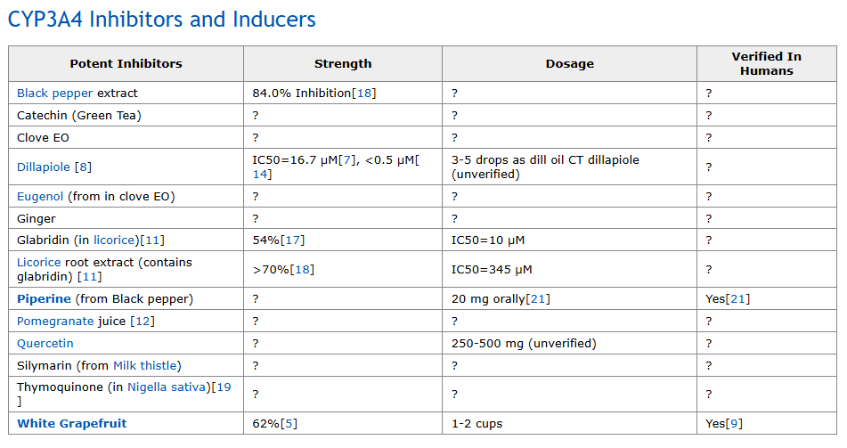Open the Black pepper link
Screen dimensions: 847x448
[x=54, y=93]
